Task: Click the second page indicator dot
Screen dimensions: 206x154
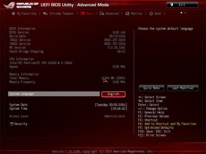Action: (185, 13)
